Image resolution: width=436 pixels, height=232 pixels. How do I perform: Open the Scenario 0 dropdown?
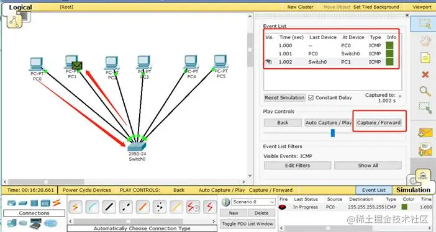[253, 202]
